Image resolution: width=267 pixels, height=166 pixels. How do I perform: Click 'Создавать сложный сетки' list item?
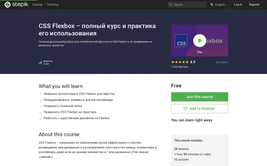pyautogui.click(x=63, y=106)
